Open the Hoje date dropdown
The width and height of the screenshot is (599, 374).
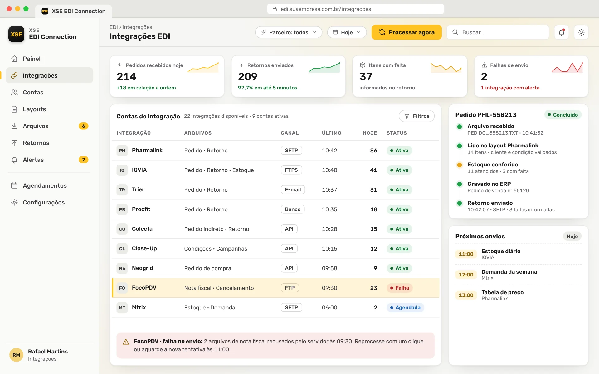click(x=347, y=32)
